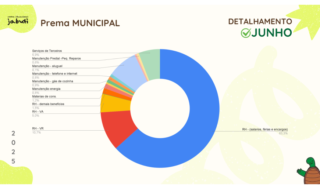Screen dimensions: 320x189
Task: Click the Jabuti logo in the corner
Action: coord(18,21)
